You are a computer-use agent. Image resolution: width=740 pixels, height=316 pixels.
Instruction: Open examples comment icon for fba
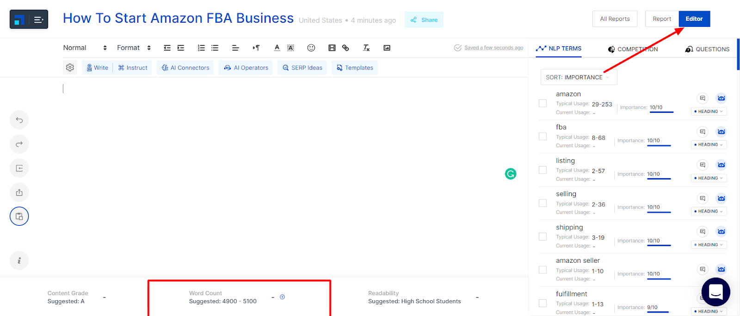pos(703,132)
